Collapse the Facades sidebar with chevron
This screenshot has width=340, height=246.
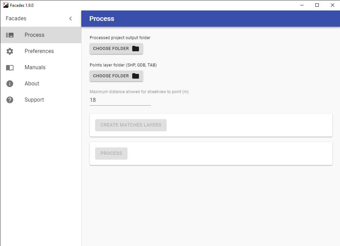pos(70,19)
